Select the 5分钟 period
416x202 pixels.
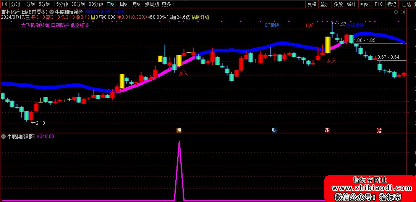(44, 4)
